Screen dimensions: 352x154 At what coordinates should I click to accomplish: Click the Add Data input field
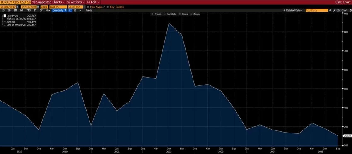[x=316, y=10]
